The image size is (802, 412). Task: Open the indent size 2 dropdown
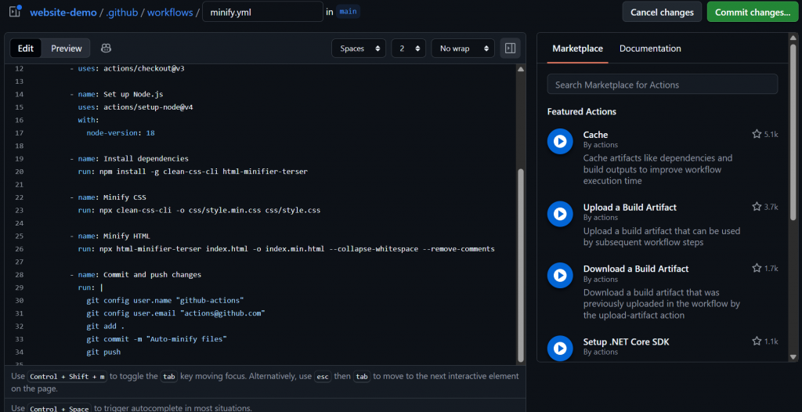click(408, 48)
